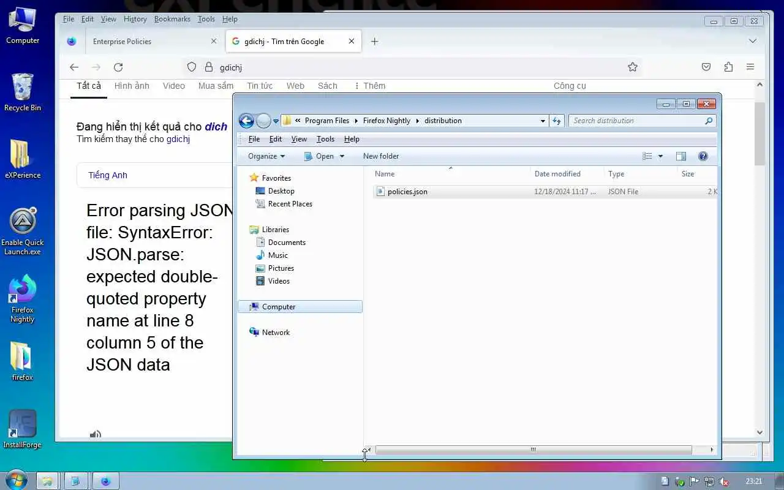Open the Firefox extensions puzzle icon
The image size is (784, 490).
728,67
